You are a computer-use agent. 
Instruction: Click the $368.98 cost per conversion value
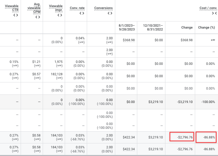click(129, 40)
